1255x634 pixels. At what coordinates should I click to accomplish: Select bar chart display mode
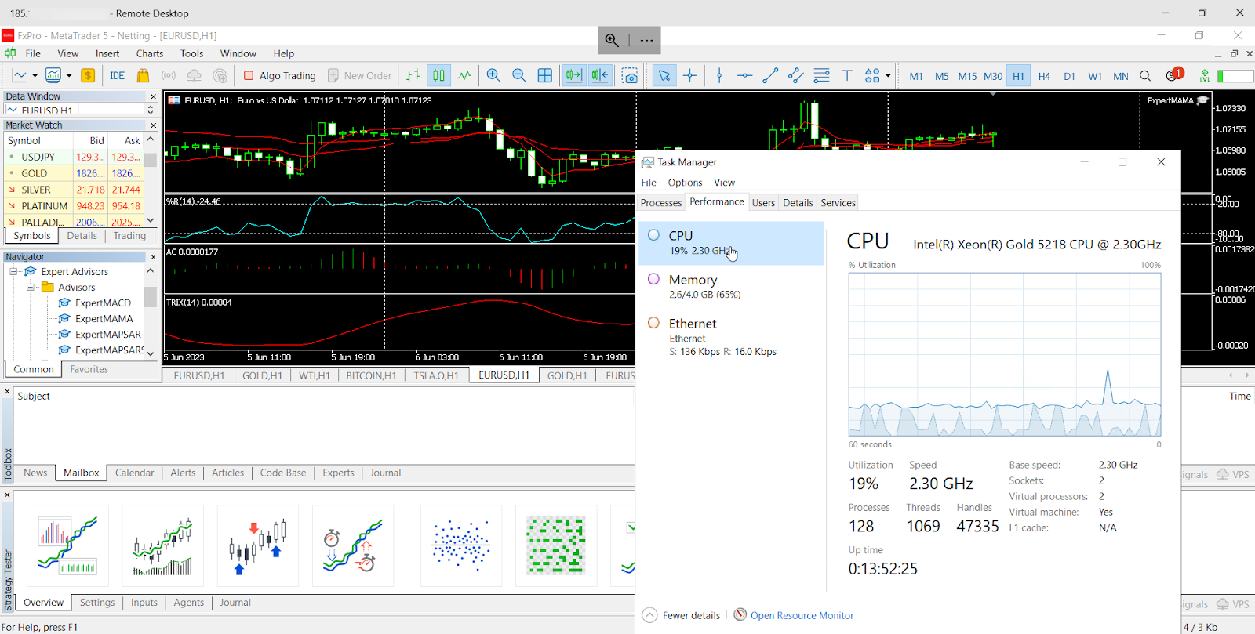(413, 76)
